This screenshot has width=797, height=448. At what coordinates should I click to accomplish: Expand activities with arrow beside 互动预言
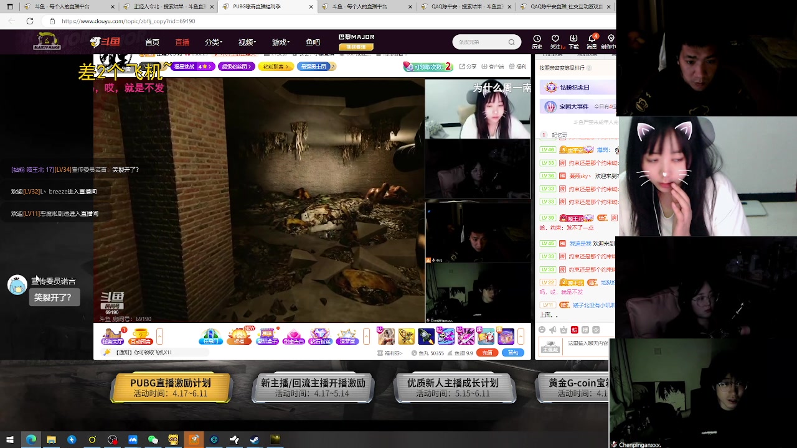click(x=159, y=337)
